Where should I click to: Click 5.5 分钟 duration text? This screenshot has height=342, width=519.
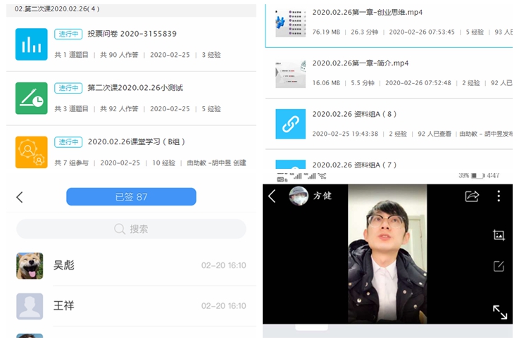(363, 83)
